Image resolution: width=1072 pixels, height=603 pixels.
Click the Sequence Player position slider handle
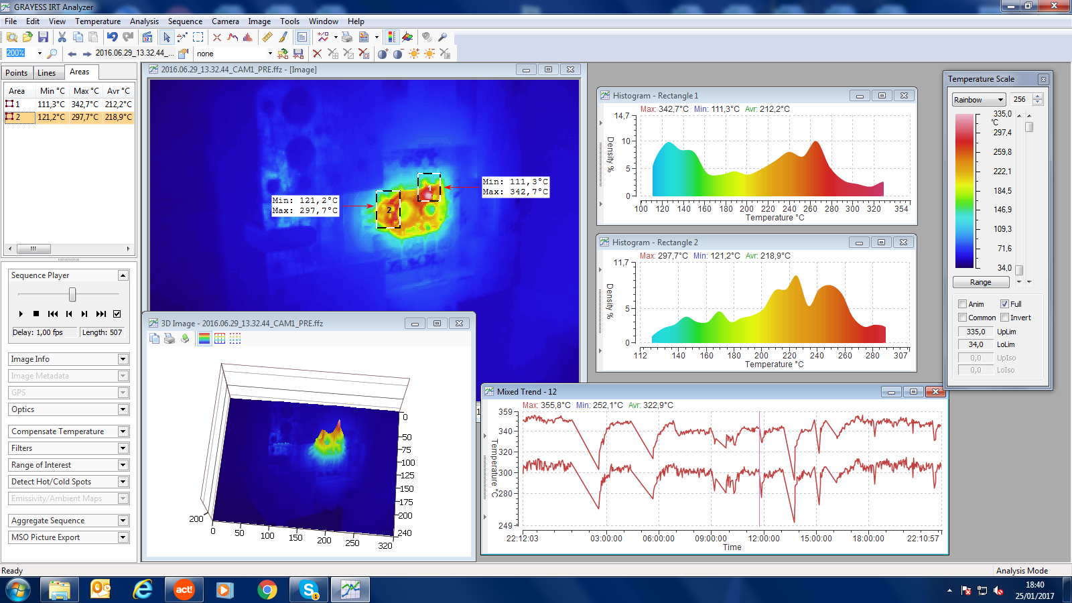point(72,295)
